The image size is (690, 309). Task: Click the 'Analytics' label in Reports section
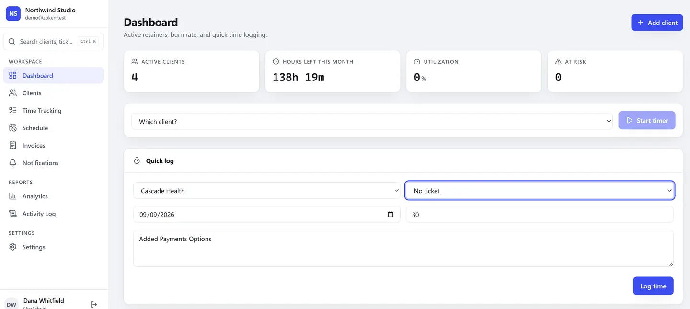point(35,196)
